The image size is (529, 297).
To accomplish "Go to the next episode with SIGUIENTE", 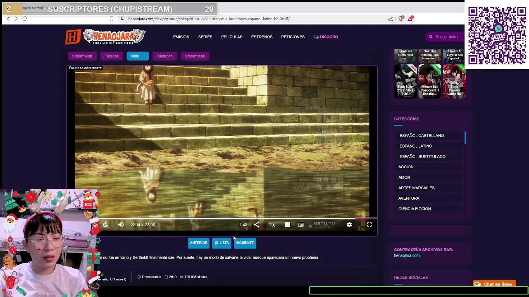I will coord(245,243).
